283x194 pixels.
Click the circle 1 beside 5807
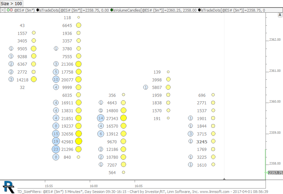146,87
